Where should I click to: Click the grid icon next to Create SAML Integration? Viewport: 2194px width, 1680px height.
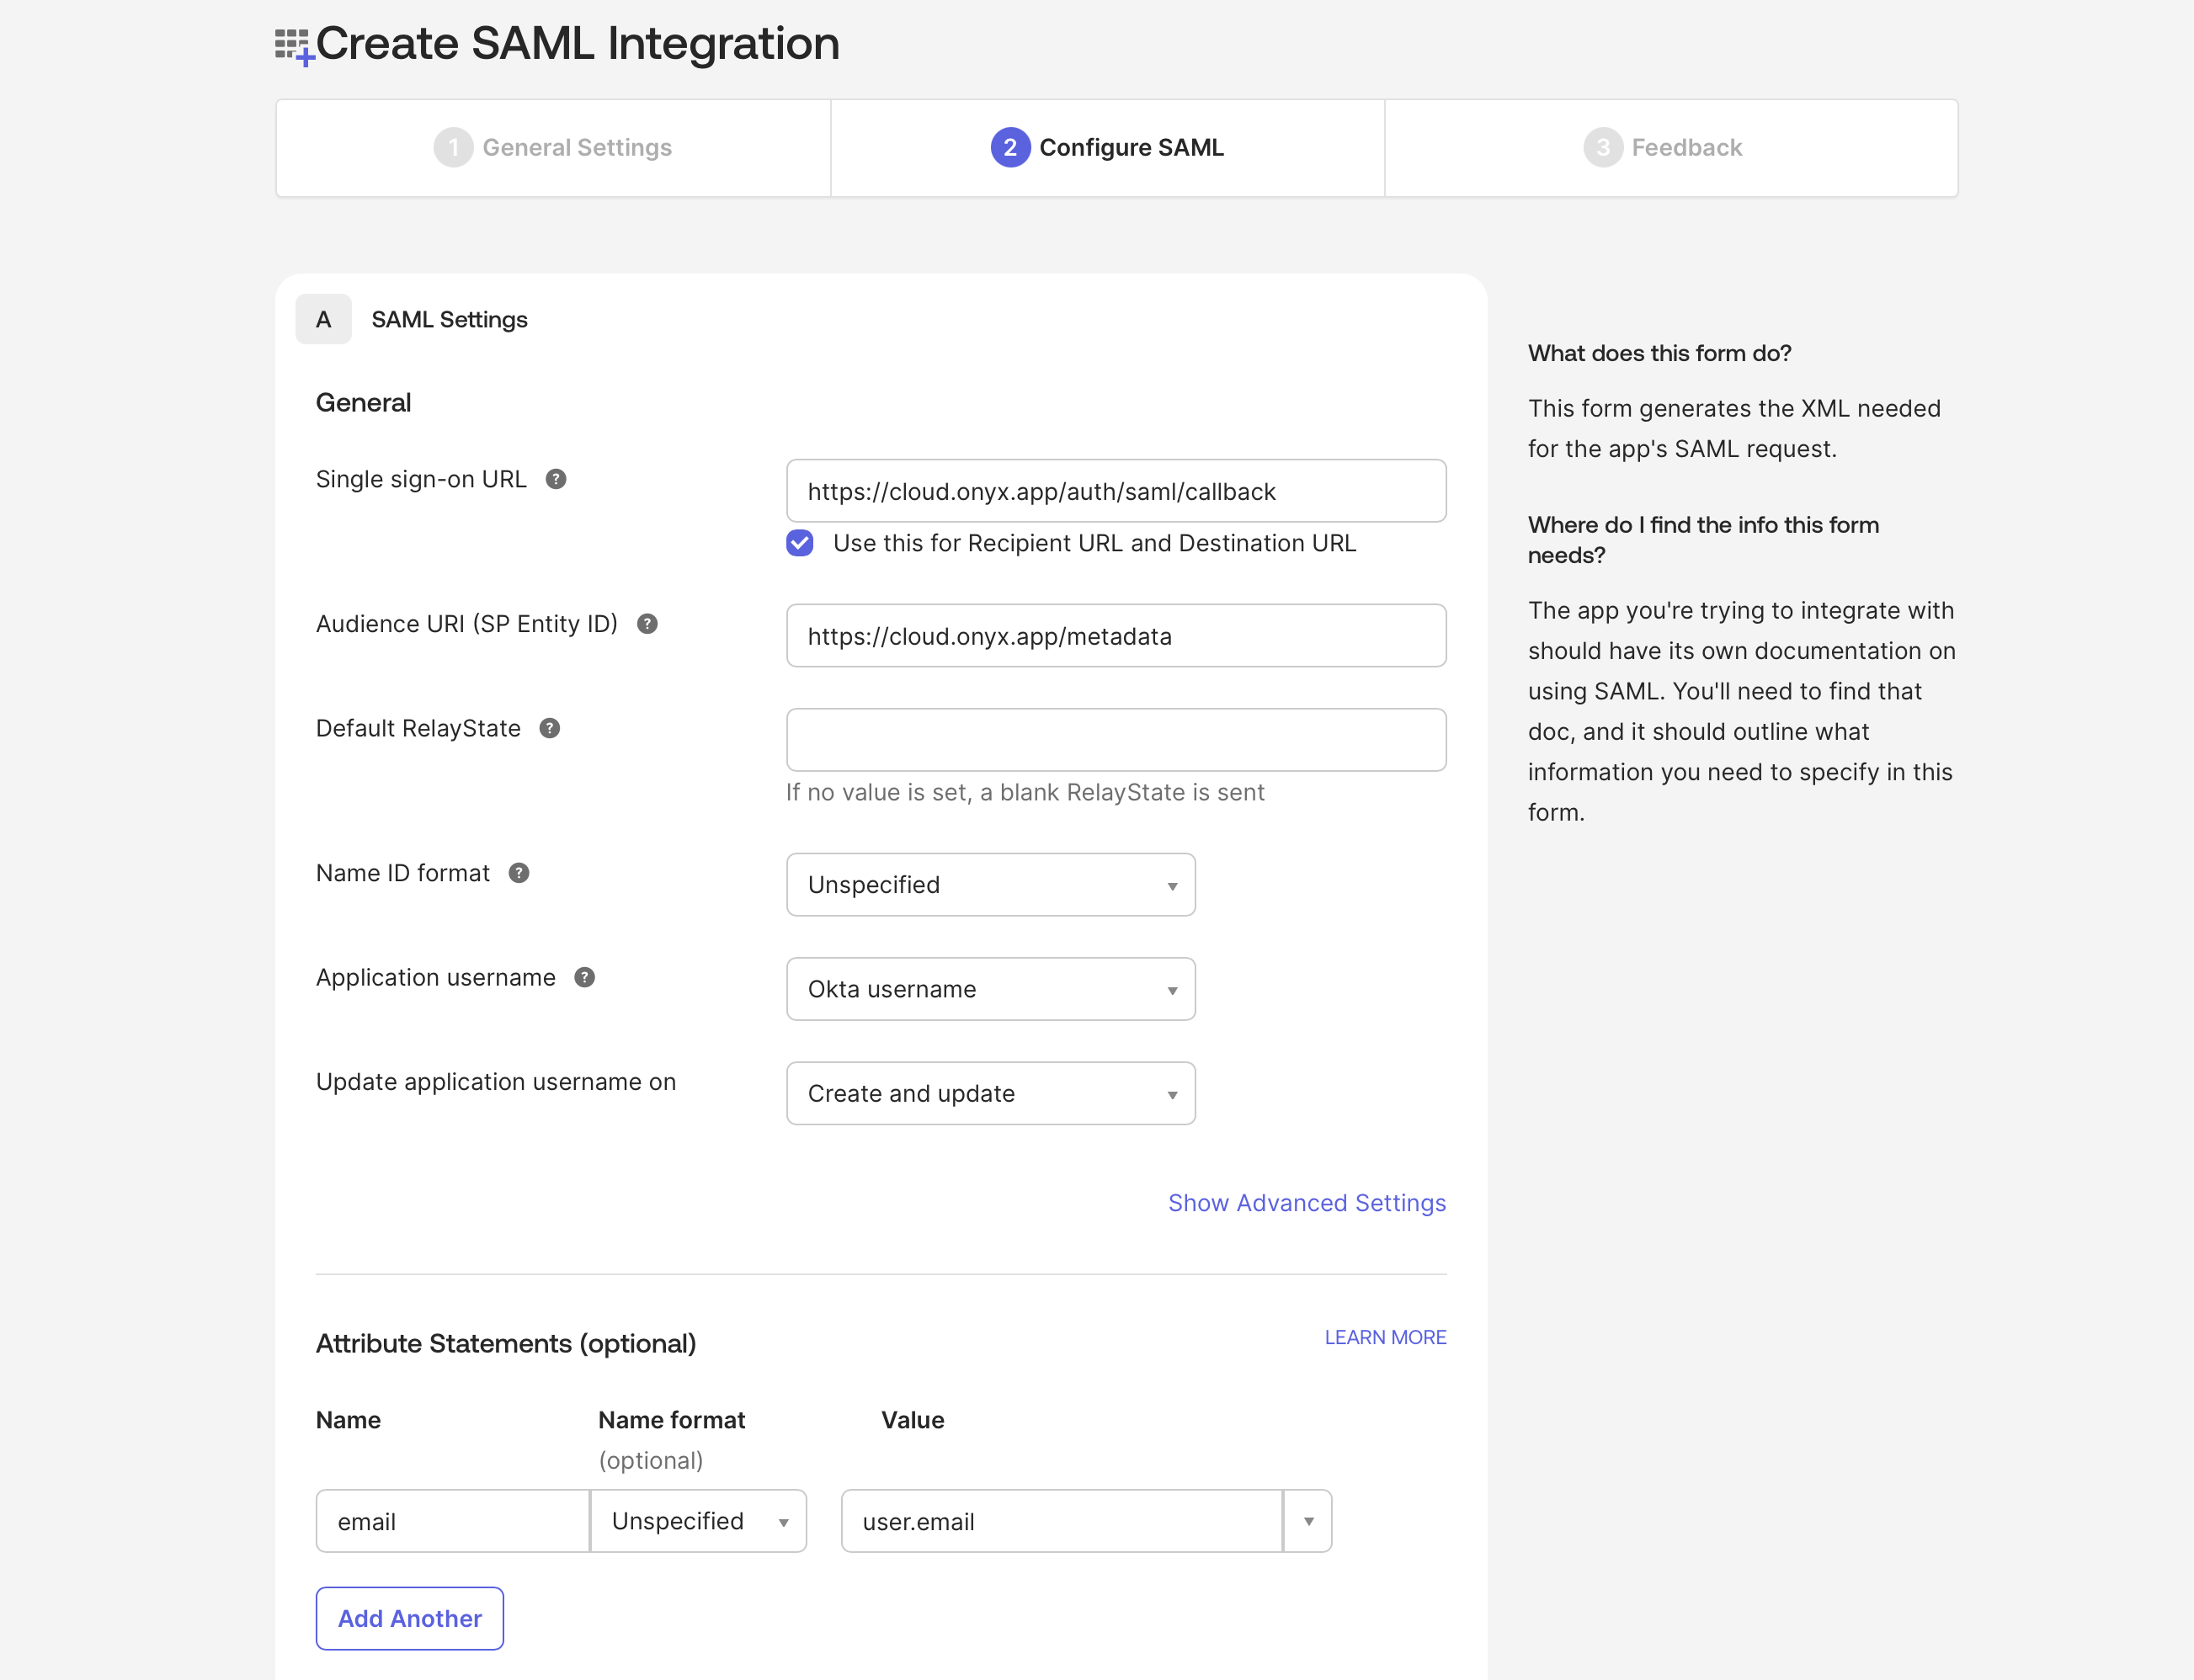point(293,43)
